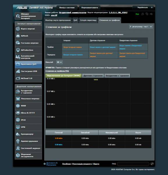The width and height of the screenshot is (168, 175).
Task: Open the Гостьова мережа icon
Action: (x=18, y=43)
